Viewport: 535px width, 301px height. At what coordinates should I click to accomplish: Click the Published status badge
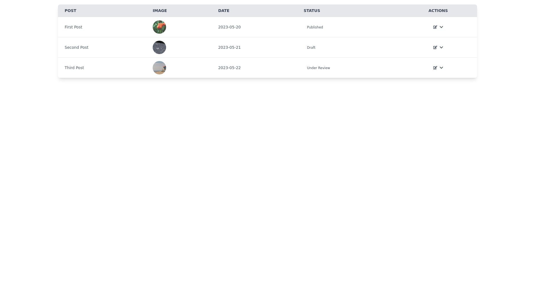pos(315,27)
